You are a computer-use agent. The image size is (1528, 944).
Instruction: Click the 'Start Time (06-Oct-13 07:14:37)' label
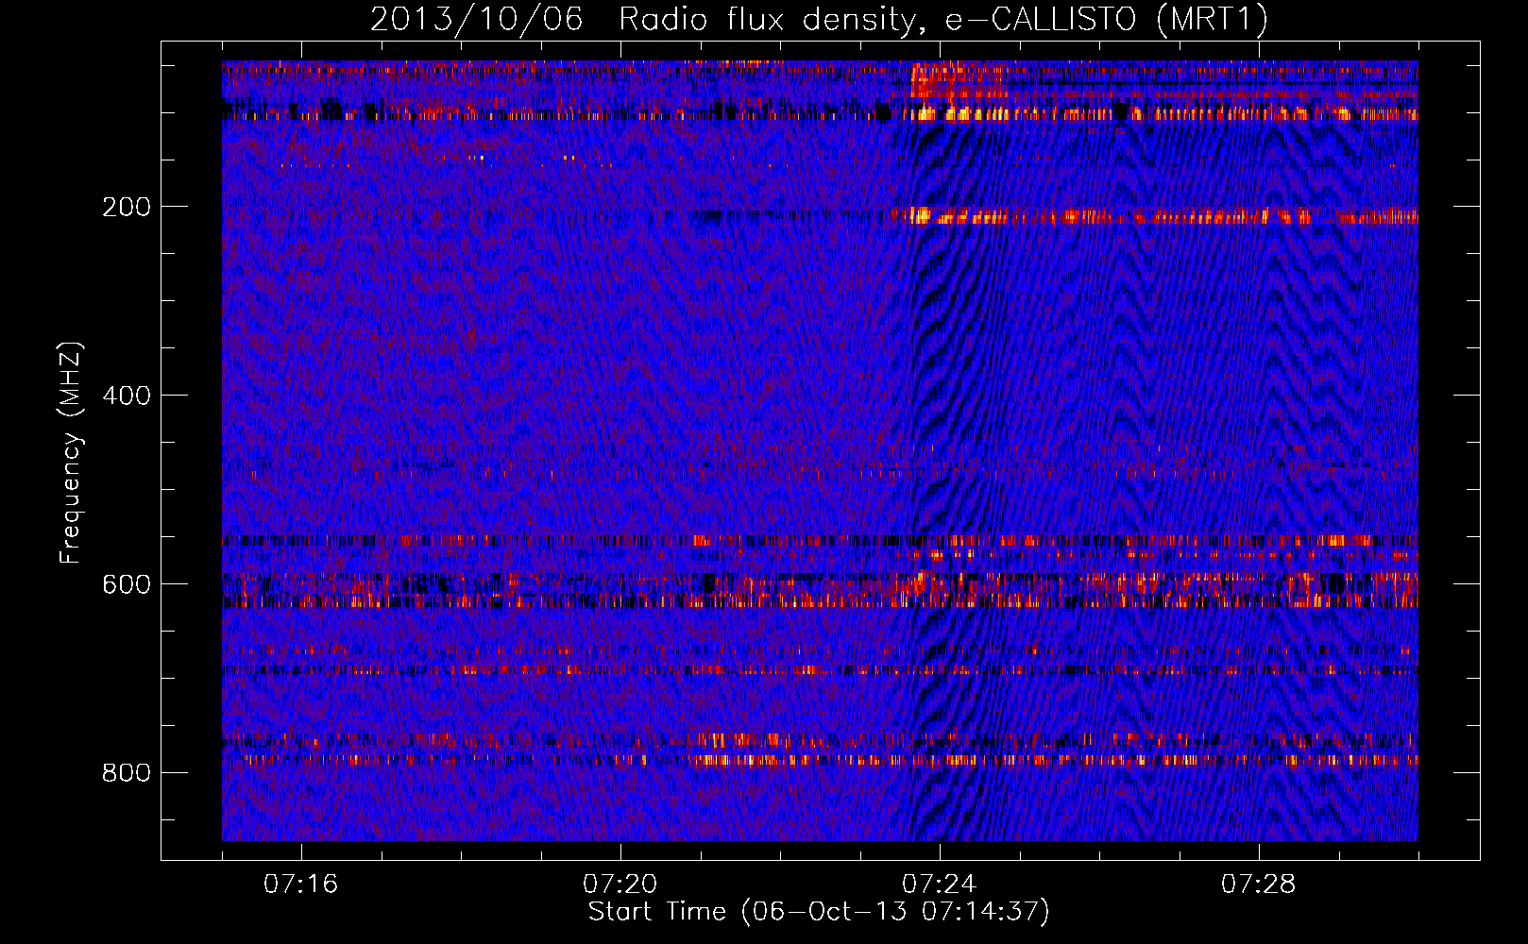pyautogui.click(x=819, y=912)
